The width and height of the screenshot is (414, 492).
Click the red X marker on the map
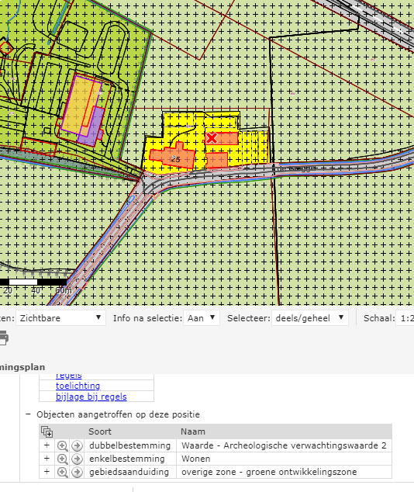tap(212, 138)
